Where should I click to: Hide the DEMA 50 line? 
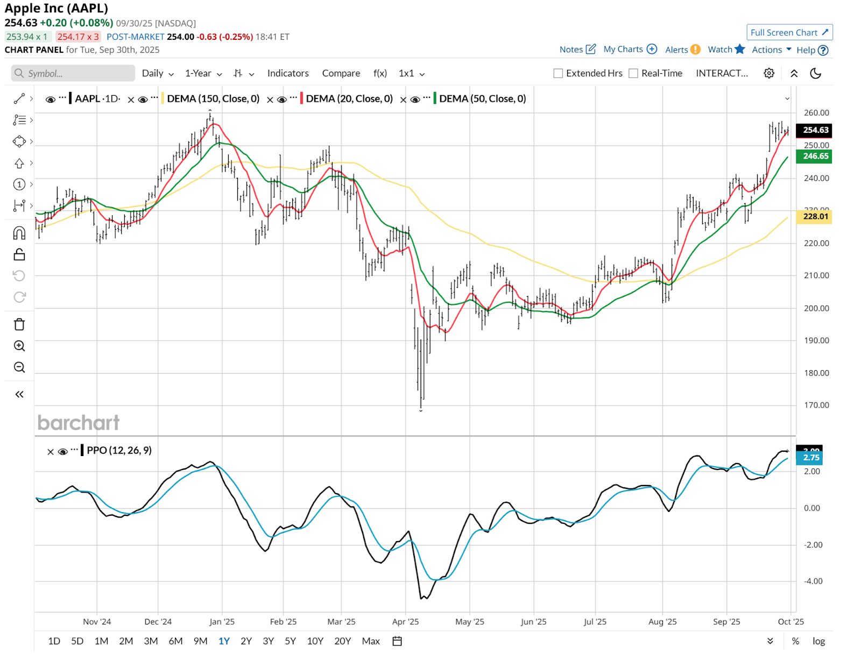[x=415, y=99]
